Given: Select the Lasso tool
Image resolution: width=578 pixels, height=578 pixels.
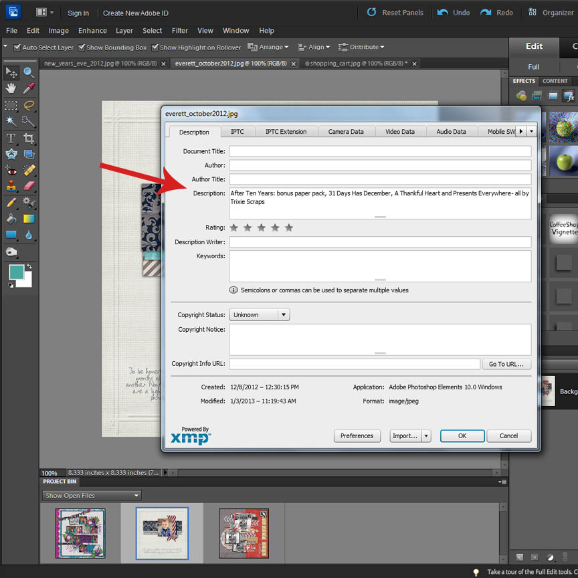Looking at the screenshot, I should pyautogui.click(x=29, y=106).
